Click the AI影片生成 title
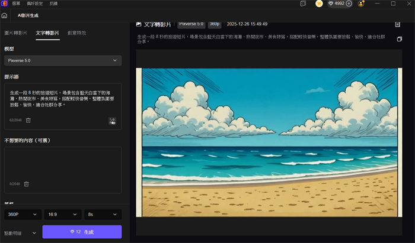Image resolution: width=415 pixels, height=243 pixels. (28, 15)
